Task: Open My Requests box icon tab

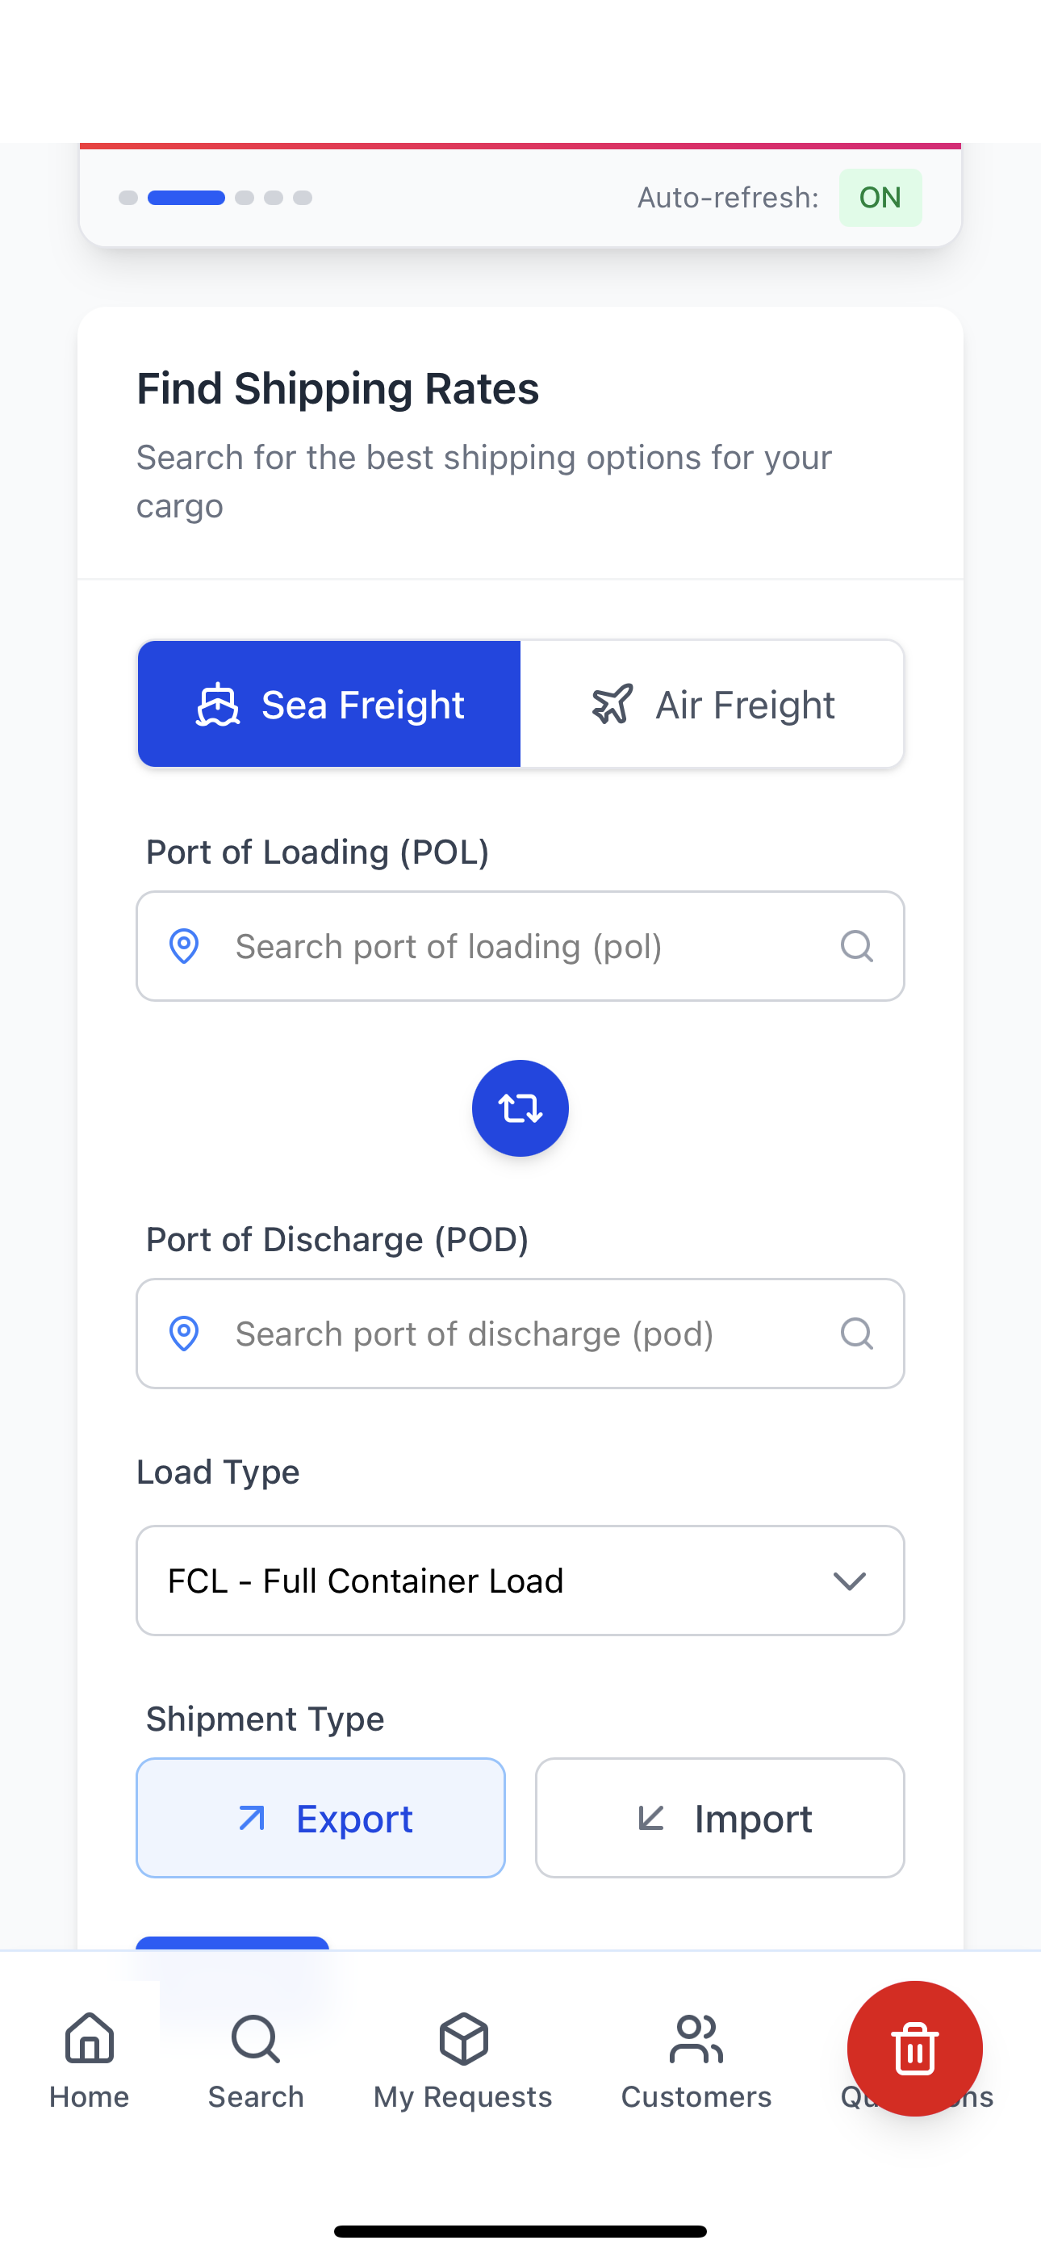Action: tap(462, 2060)
